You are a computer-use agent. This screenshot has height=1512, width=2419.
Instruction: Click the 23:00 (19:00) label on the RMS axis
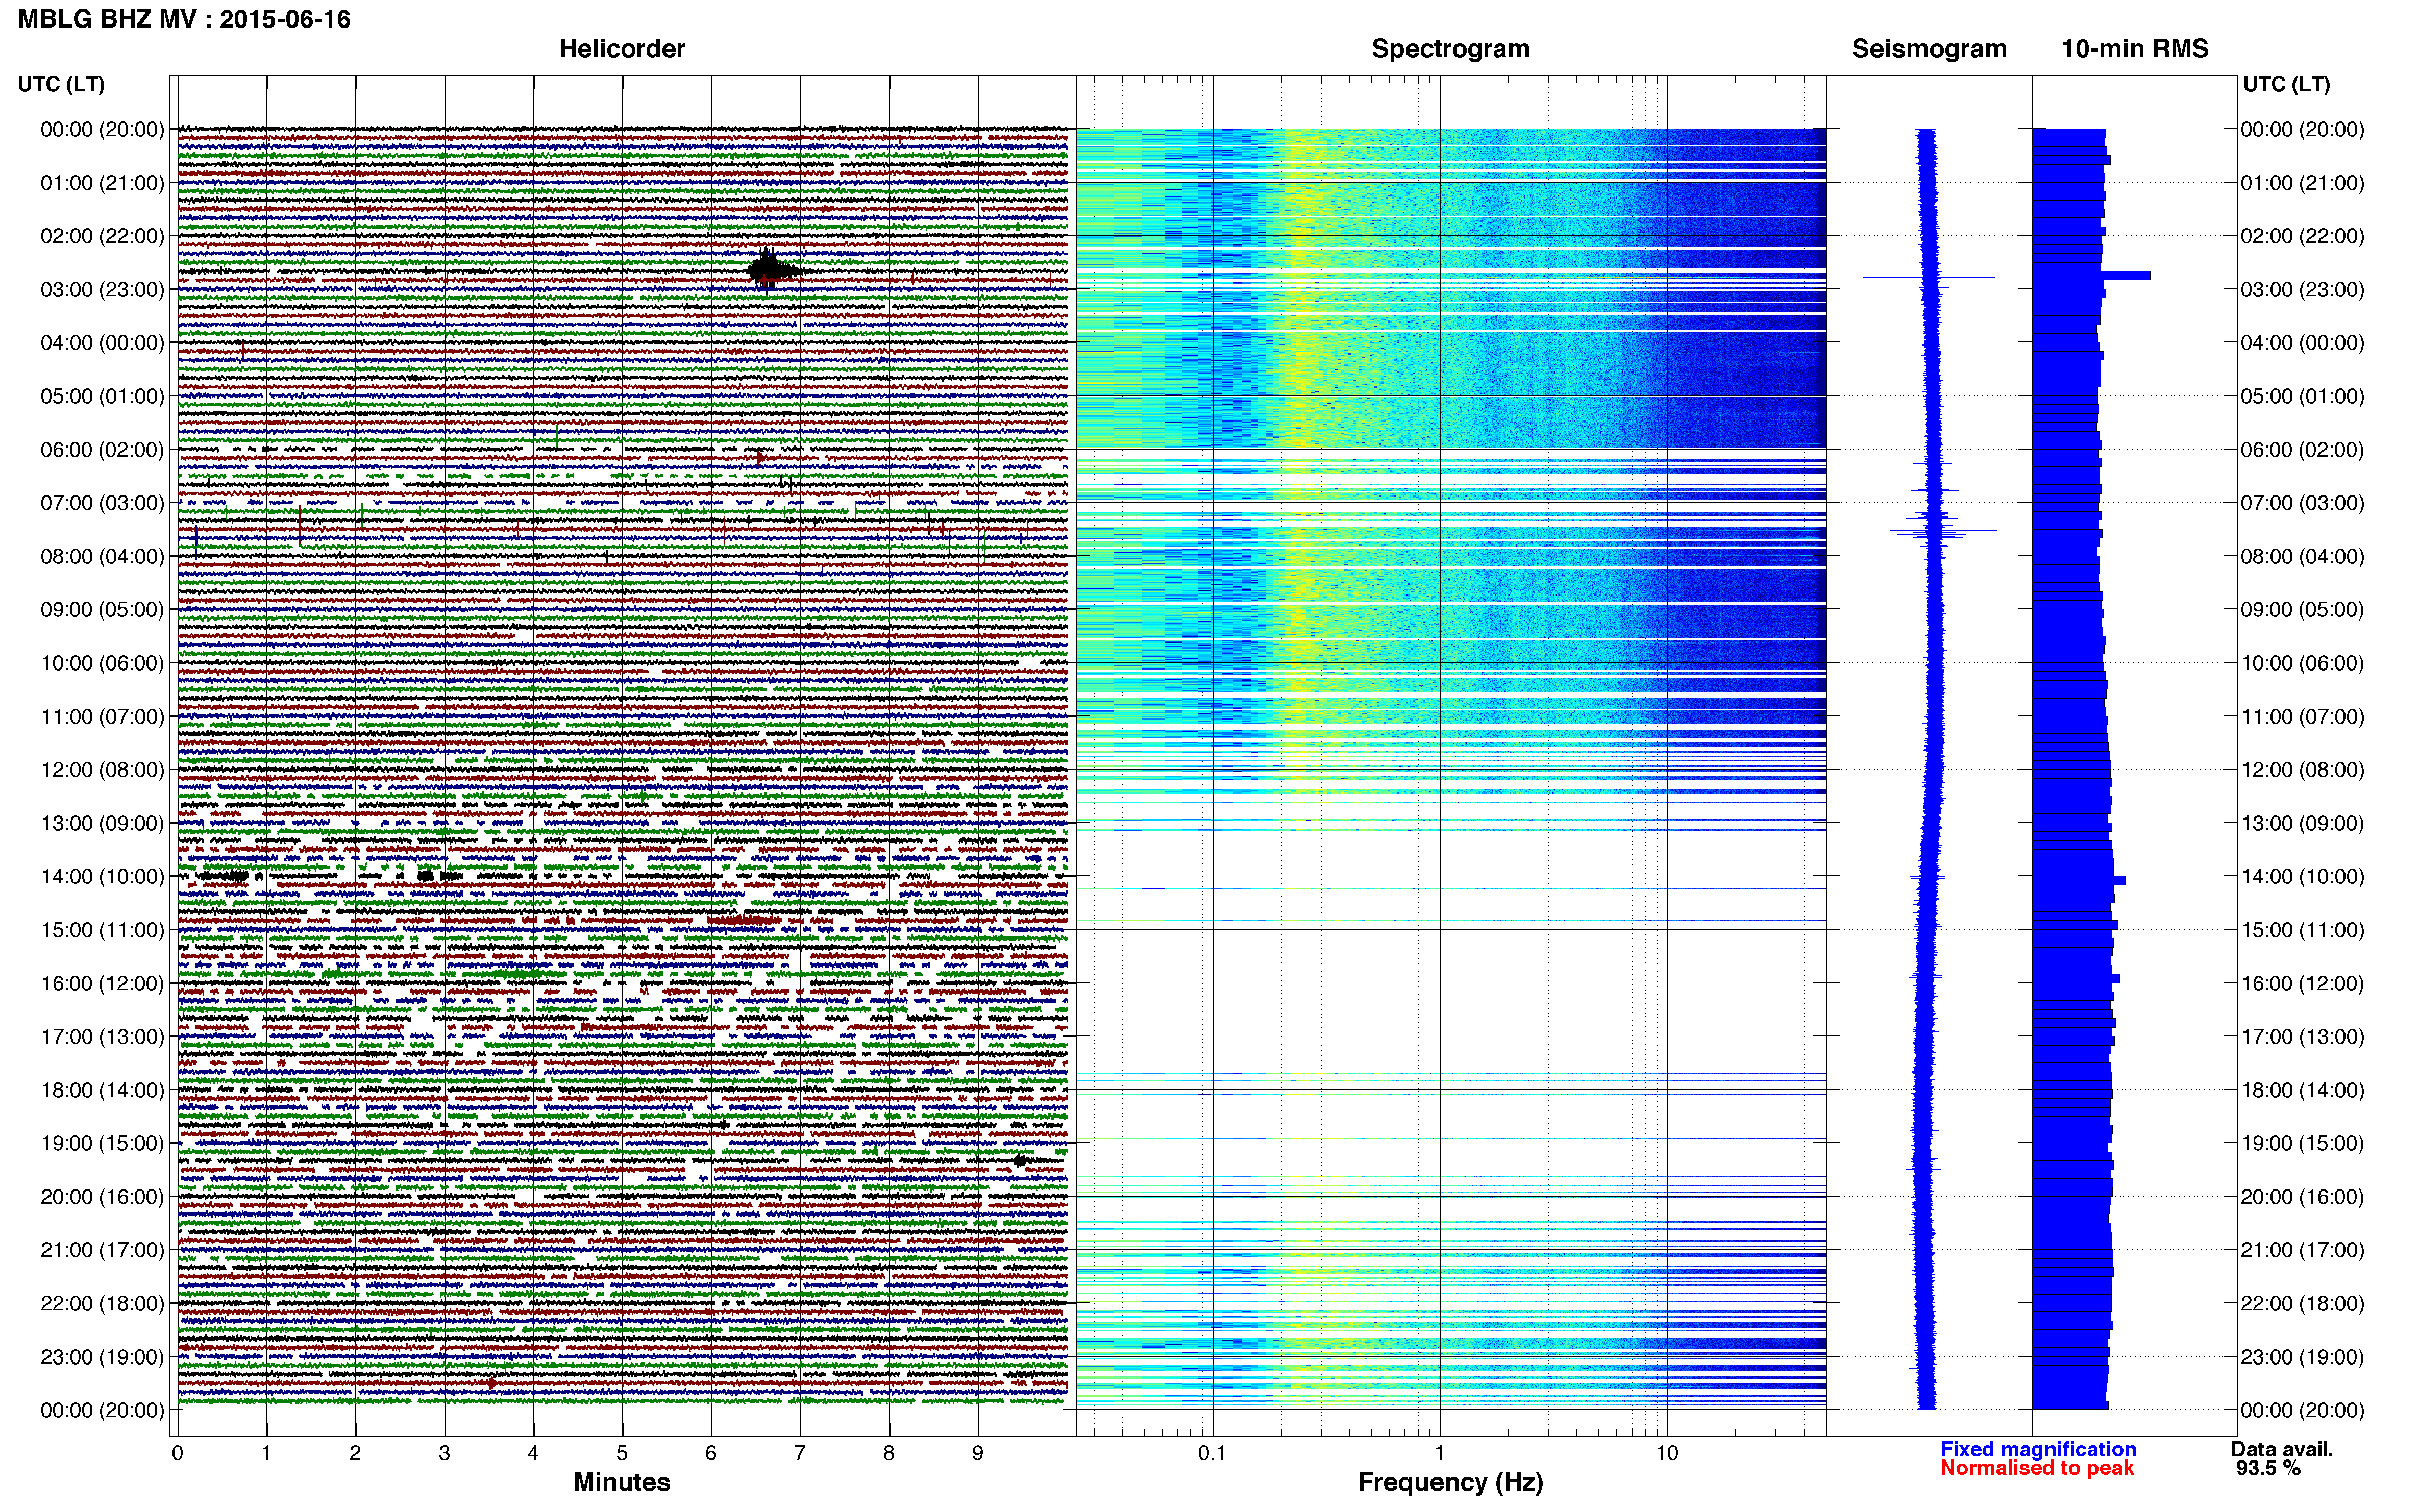2303,1357
